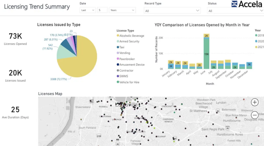Click the Accela logo

point(247,4)
